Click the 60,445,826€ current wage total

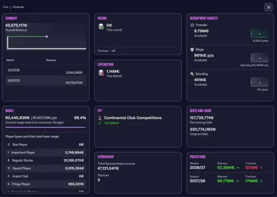click(x=17, y=118)
